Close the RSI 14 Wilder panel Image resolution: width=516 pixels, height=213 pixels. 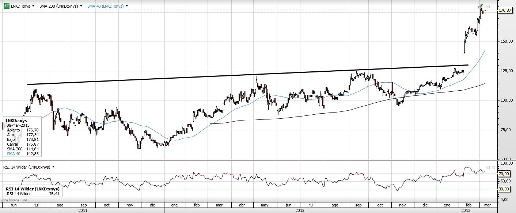click(493, 167)
